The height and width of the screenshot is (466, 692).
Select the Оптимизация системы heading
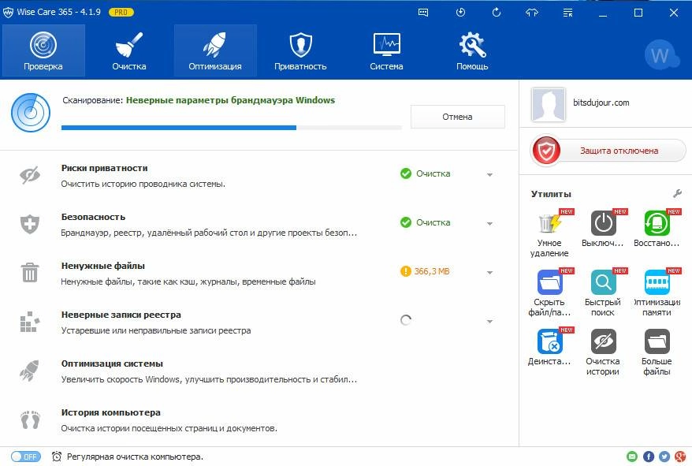click(x=112, y=363)
